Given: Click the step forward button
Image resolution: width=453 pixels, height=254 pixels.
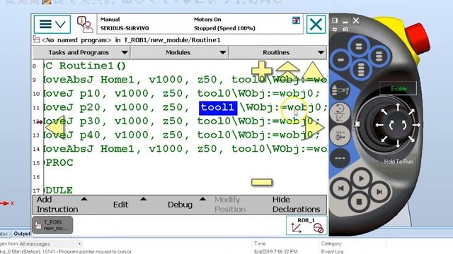Looking at the screenshot, I should click(379, 191).
